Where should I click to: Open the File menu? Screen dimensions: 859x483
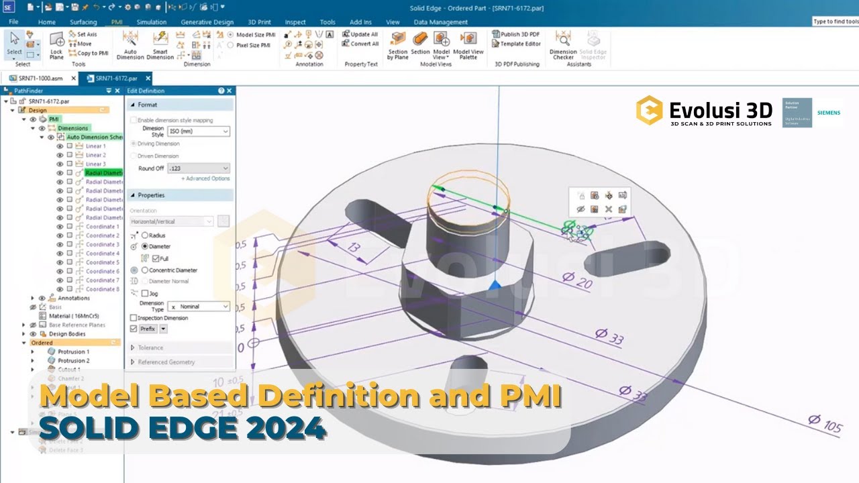click(13, 21)
